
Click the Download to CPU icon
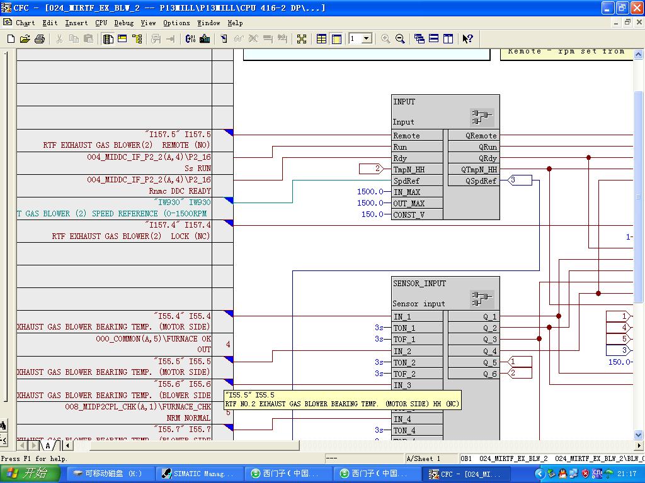pos(205,39)
